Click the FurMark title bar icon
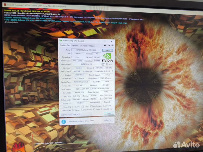203x152 pixels. coord(5,5)
